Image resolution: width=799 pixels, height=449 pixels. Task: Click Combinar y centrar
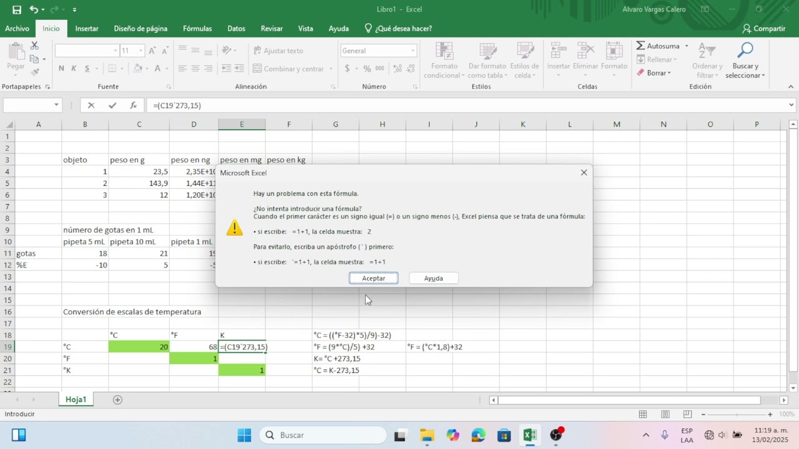pyautogui.click(x=288, y=69)
